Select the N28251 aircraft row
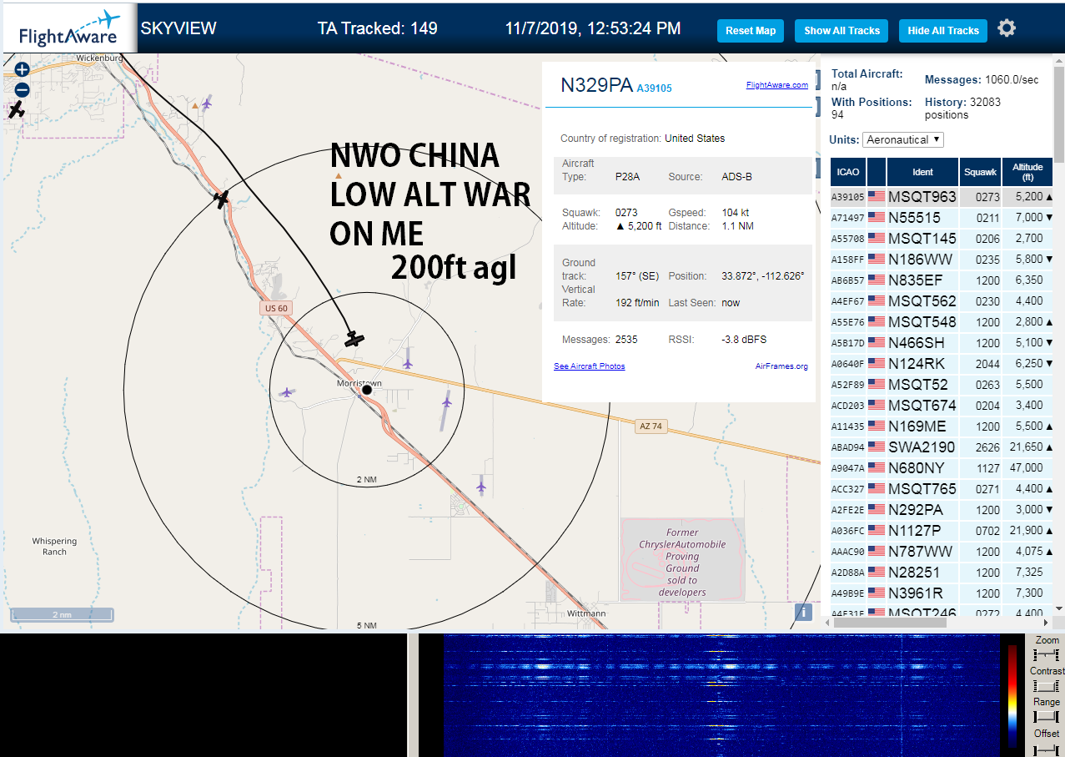Image resolution: width=1065 pixels, height=757 pixels. [x=942, y=573]
